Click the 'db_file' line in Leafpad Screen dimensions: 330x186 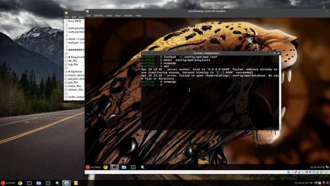point(73,61)
